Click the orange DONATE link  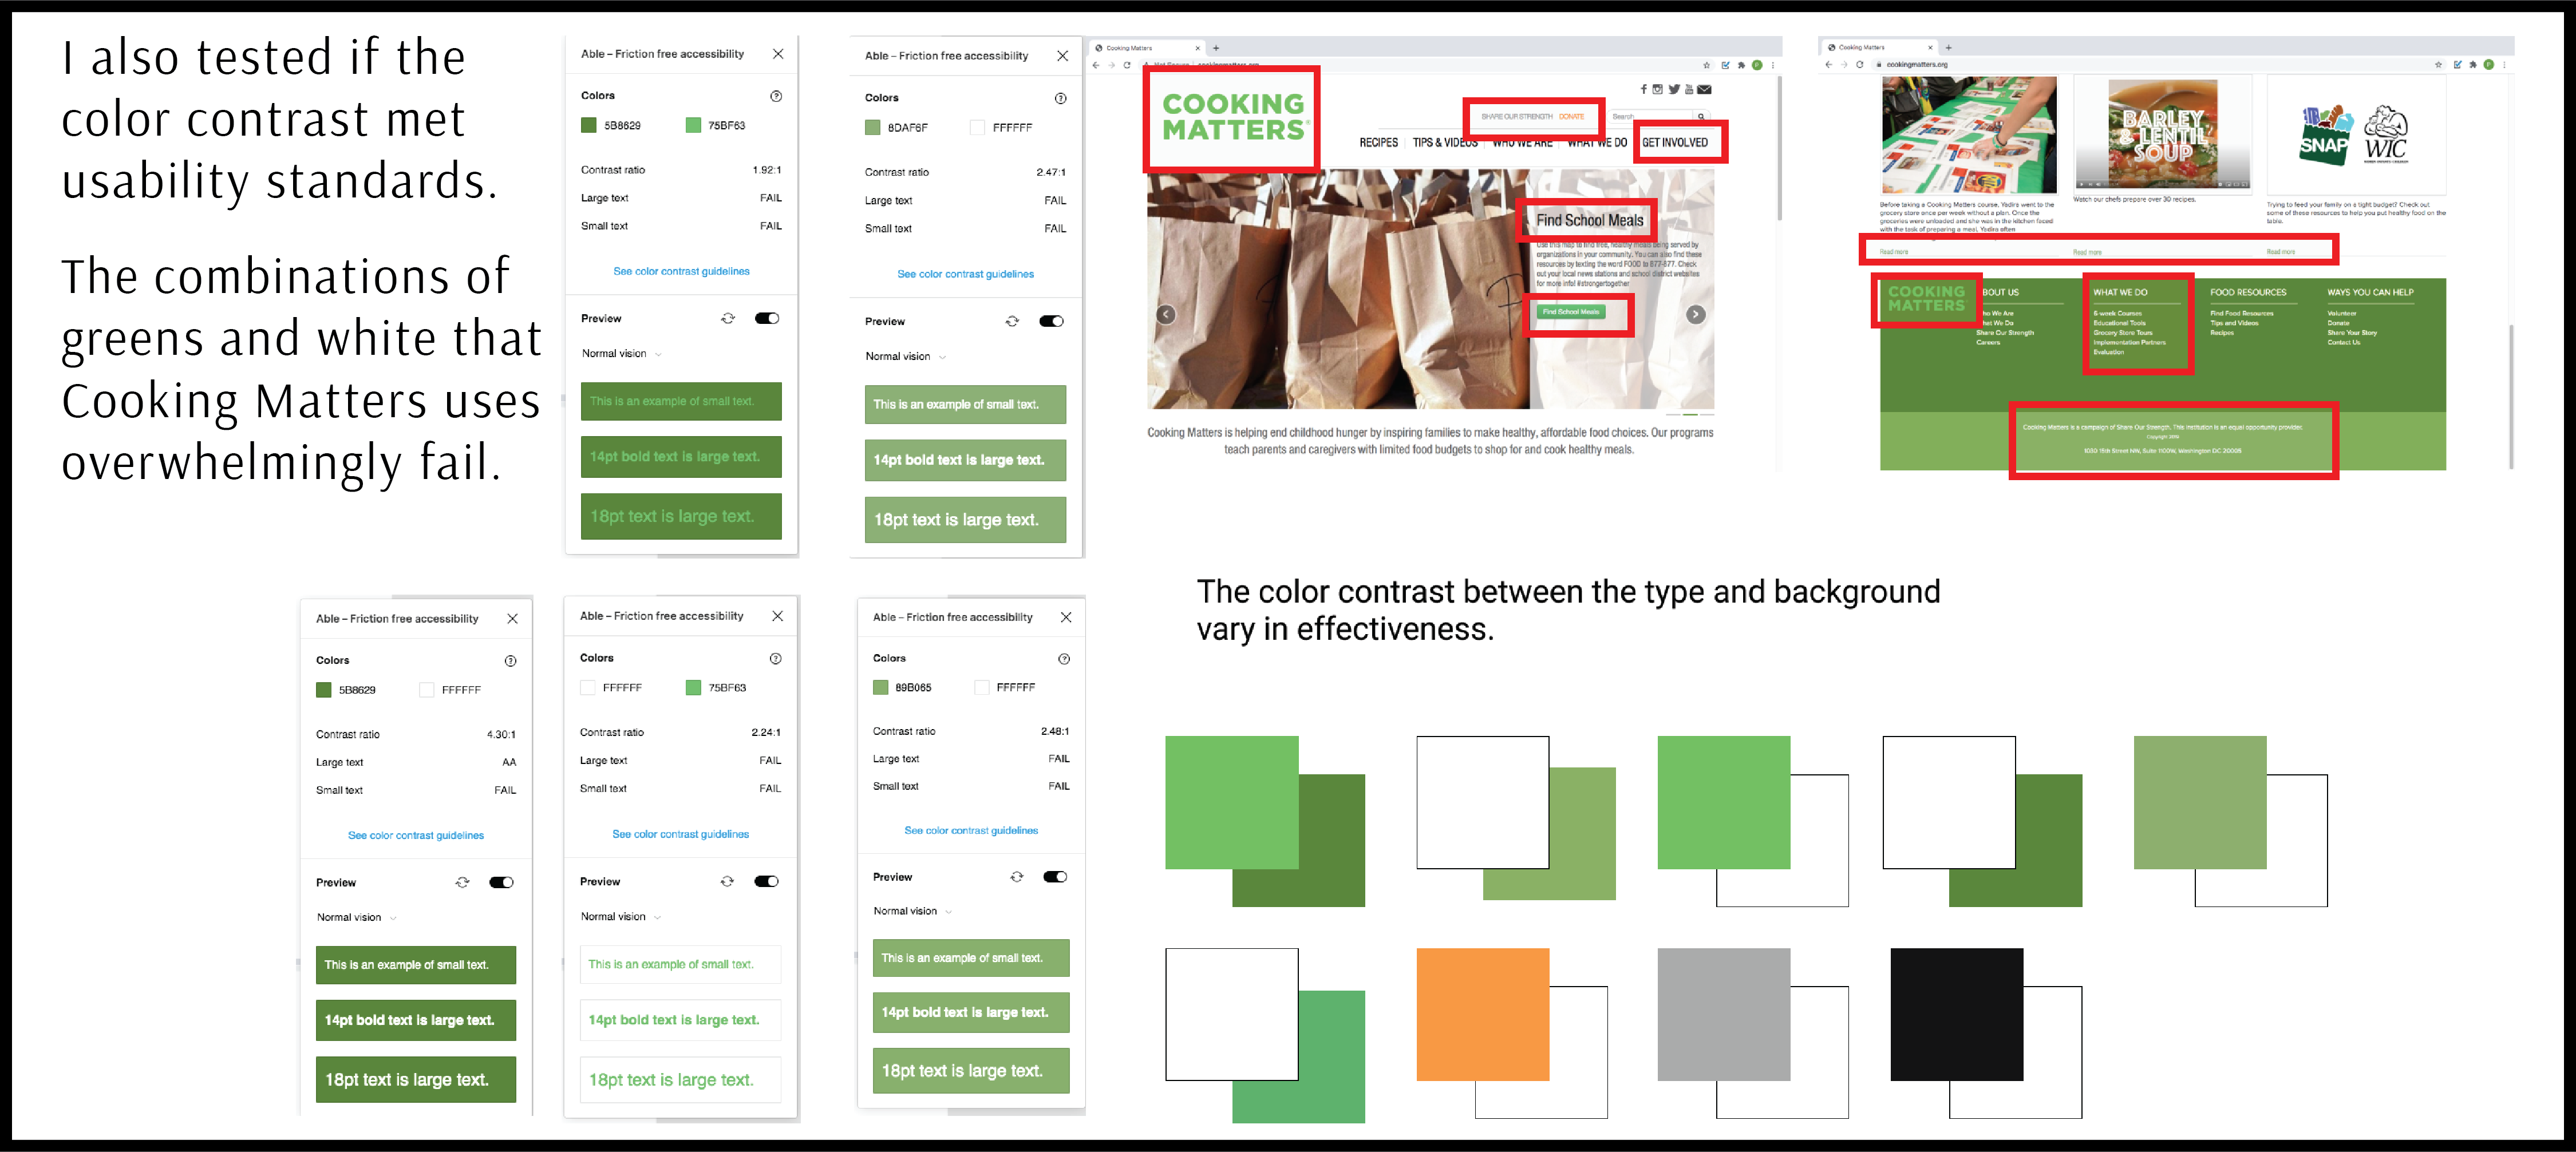(x=1571, y=117)
